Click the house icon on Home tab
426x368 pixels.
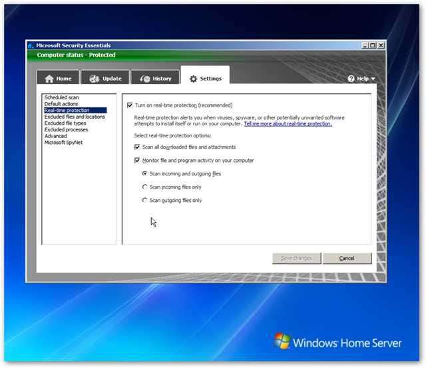point(49,79)
